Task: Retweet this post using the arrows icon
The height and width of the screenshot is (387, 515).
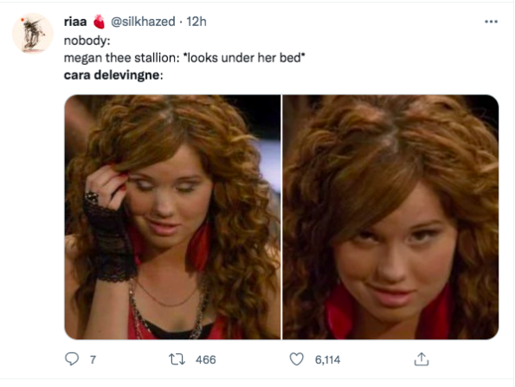Action: 177,359
